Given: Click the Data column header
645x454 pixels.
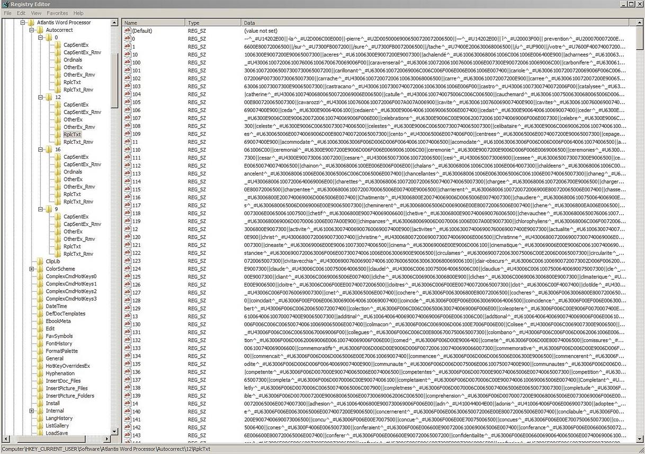Looking at the screenshot, I should pyautogui.click(x=435, y=23).
